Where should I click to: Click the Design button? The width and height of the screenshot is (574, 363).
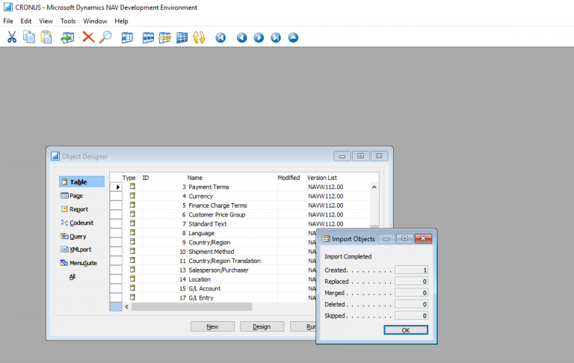point(261,326)
